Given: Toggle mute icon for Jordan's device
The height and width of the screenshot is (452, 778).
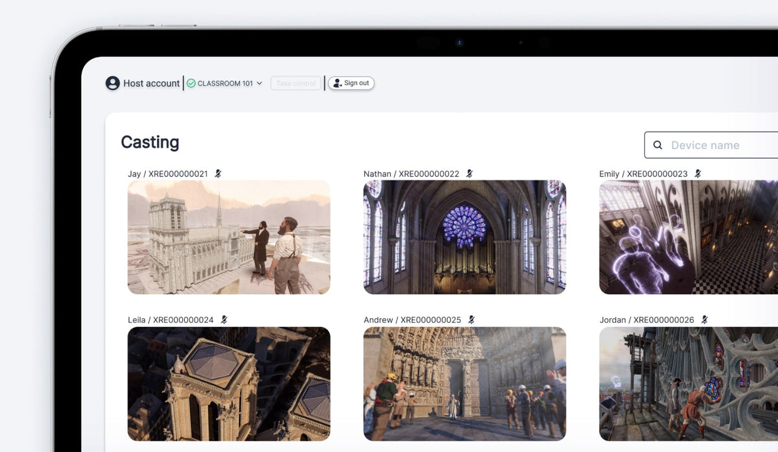Looking at the screenshot, I should coord(705,320).
